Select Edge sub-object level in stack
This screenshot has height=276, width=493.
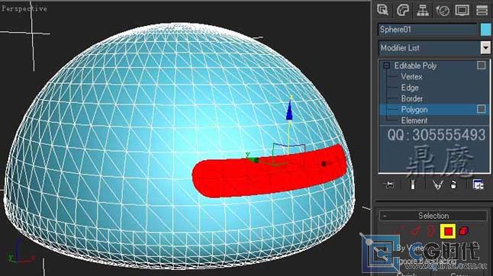pyautogui.click(x=410, y=88)
